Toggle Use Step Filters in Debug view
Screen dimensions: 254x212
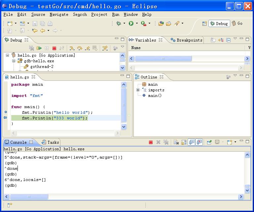(x=105, y=48)
